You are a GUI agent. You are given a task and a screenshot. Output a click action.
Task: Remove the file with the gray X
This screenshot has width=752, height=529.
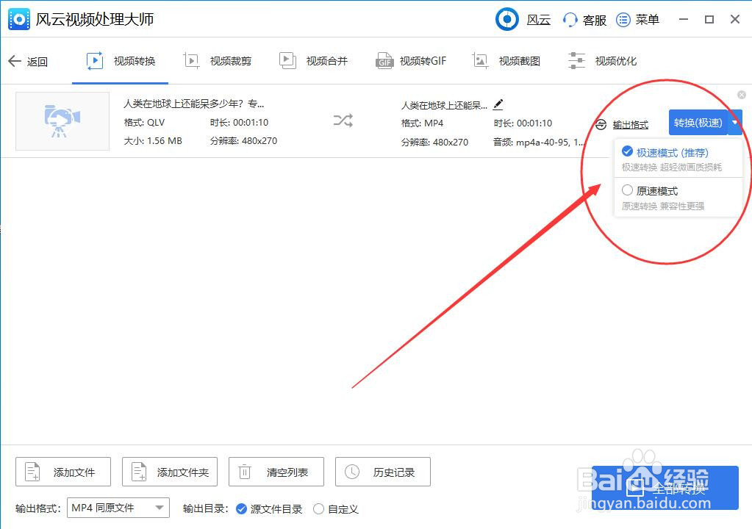(x=742, y=95)
